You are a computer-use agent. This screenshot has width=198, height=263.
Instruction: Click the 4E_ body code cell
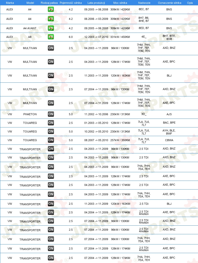coord(144,37)
